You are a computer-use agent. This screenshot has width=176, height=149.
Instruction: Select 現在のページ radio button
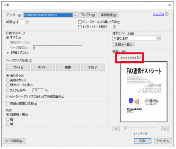pos(8,42)
